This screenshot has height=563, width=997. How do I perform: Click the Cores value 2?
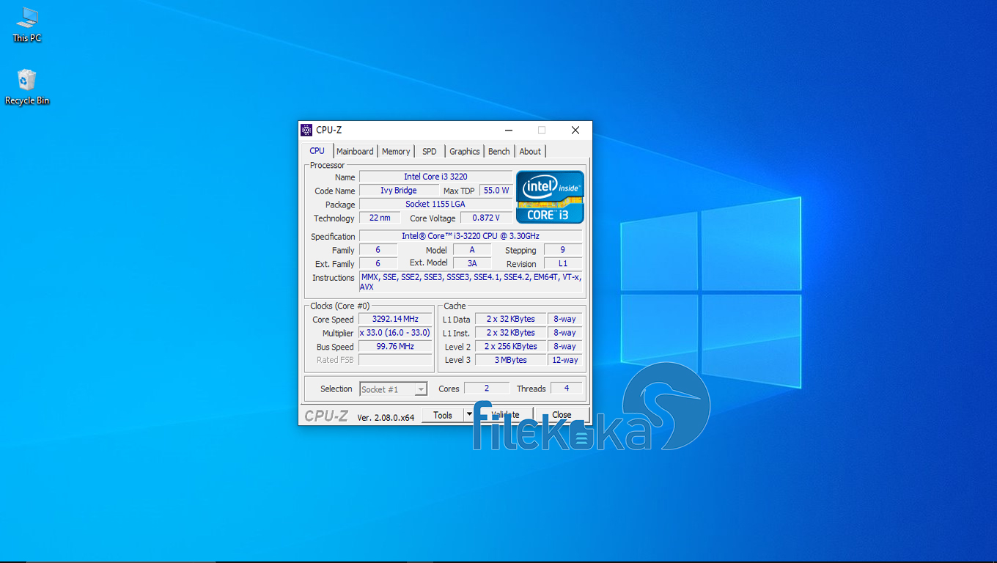tap(487, 389)
